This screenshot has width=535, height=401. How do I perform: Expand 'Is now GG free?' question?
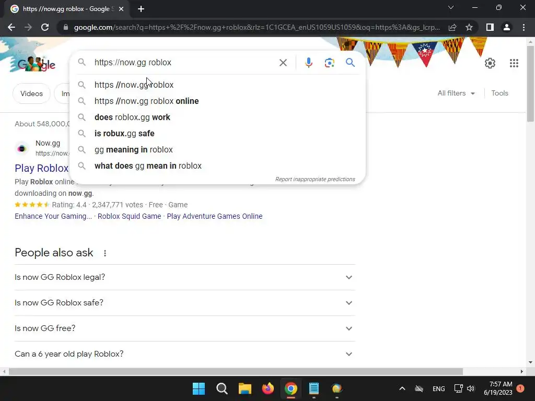tap(185, 328)
